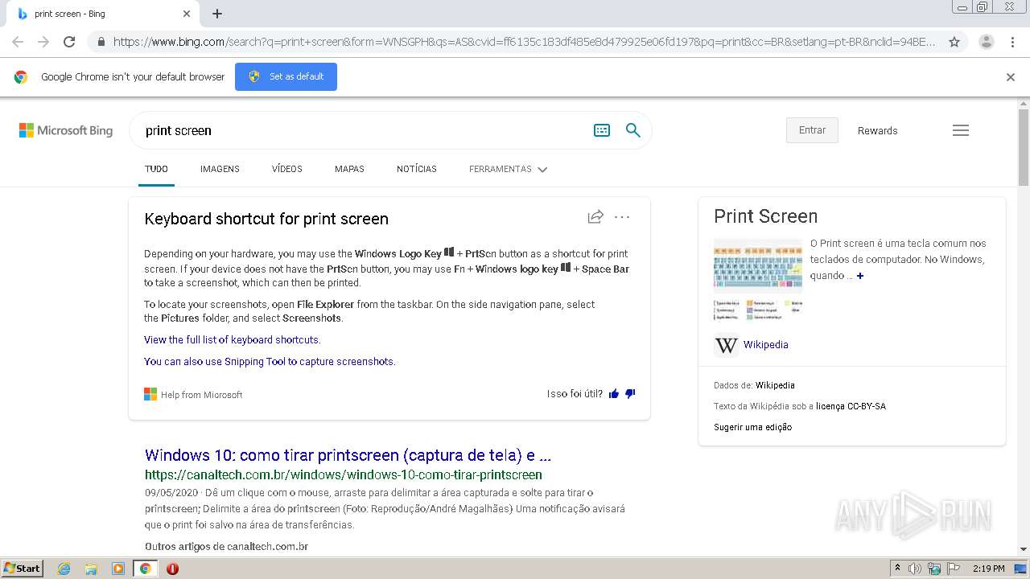Click the Entrar sign-in button
Image resolution: width=1030 pixels, height=579 pixels.
click(x=812, y=130)
